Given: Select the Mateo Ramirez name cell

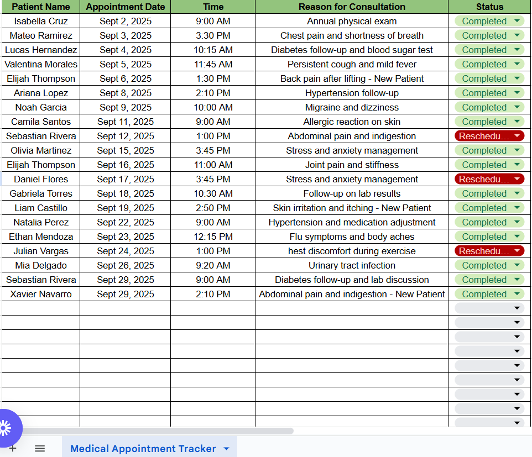Looking at the screenshot, I should pos(41,35).
